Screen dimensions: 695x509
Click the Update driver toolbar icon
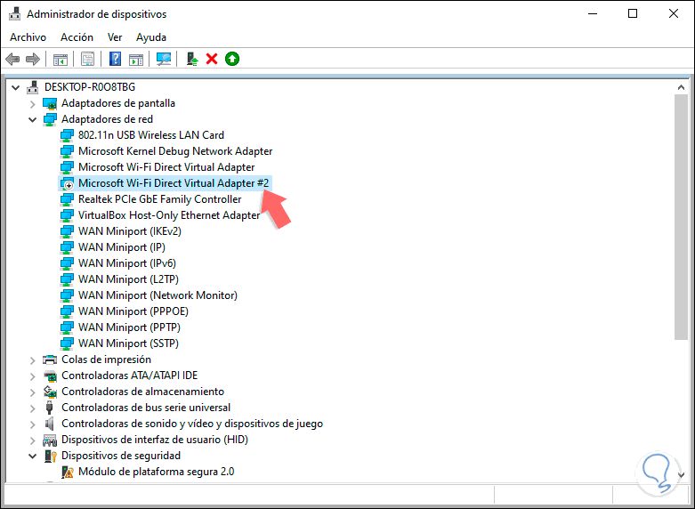point(192,59)
